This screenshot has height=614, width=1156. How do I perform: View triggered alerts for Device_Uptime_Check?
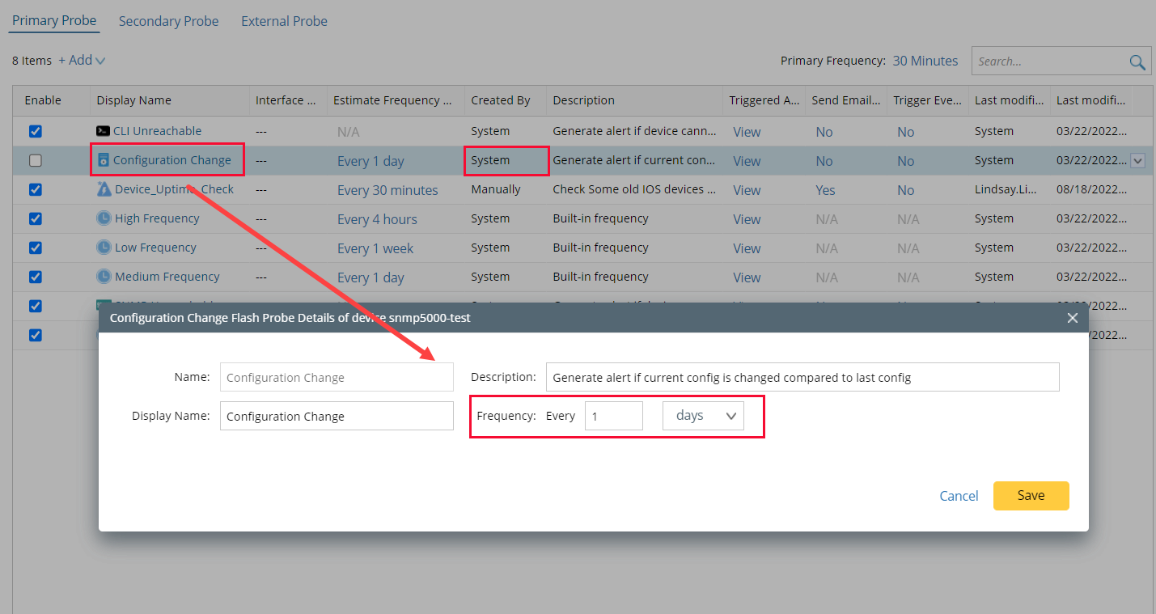[746, 189]
